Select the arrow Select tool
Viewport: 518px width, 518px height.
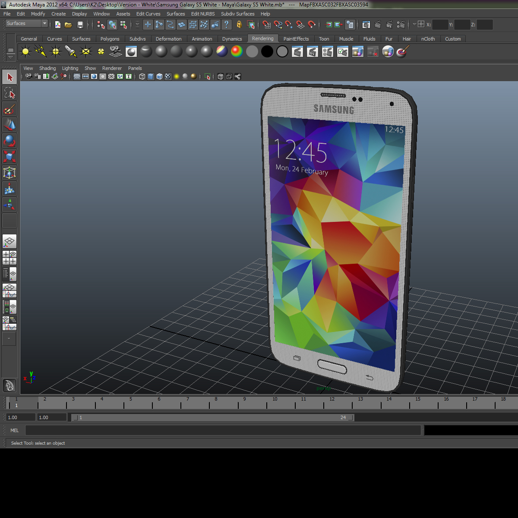point(9,77)
